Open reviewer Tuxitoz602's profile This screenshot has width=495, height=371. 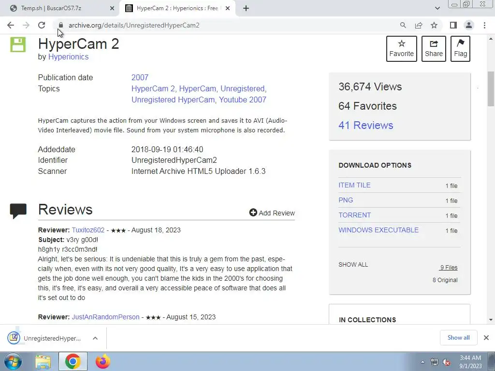pyautogui.click(x=88, y=230)
